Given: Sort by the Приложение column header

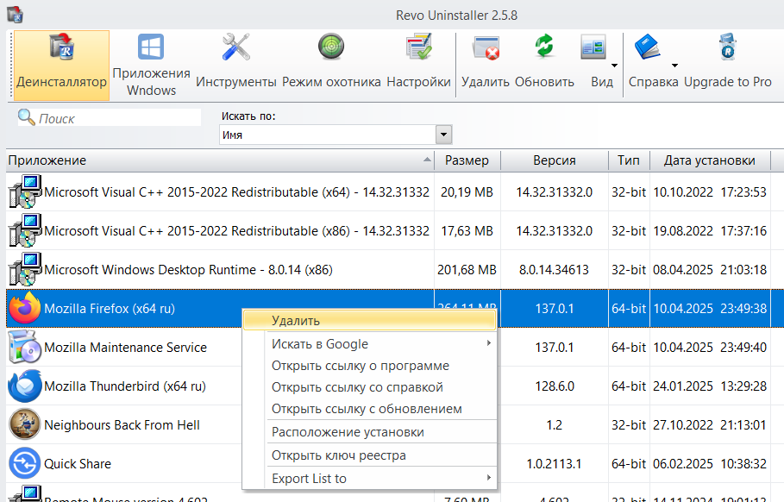Looking at the screenshot, I should (x=220, y=160).
